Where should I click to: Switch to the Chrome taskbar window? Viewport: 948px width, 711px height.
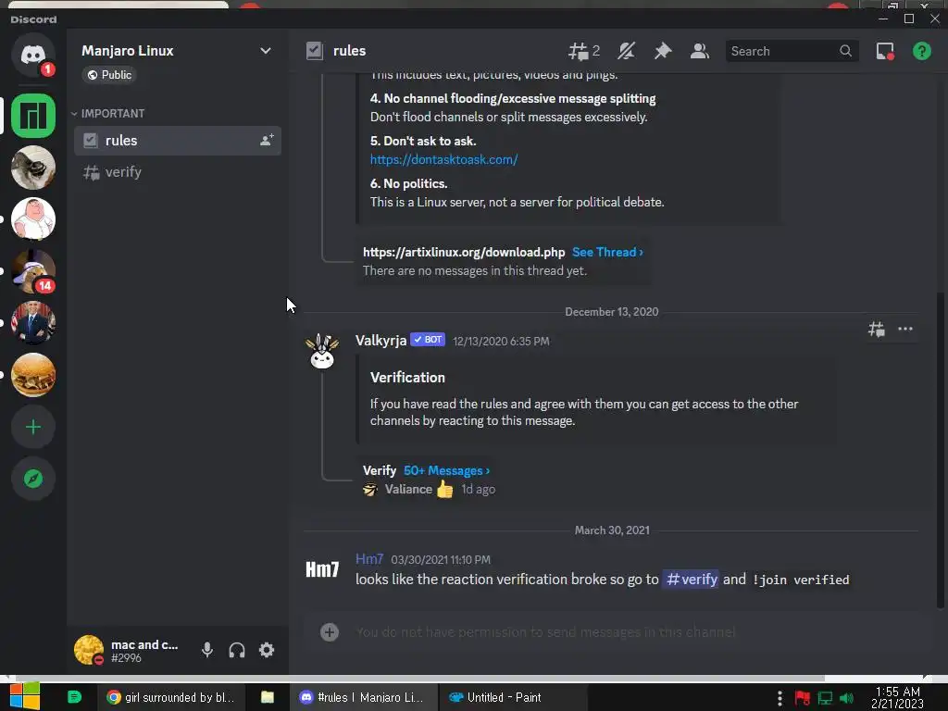click(x=170, y=698)
